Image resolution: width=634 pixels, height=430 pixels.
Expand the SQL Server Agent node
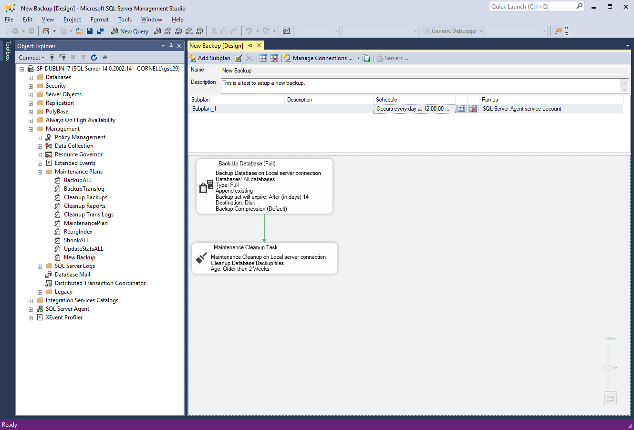tap(31, 309)
